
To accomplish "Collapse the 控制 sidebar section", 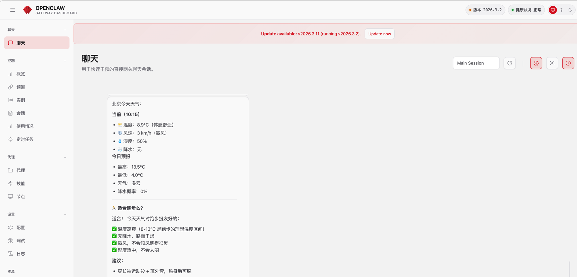I will point(65,61).
